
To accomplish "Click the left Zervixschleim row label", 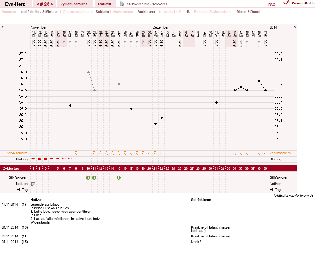I will coord(17,153).
